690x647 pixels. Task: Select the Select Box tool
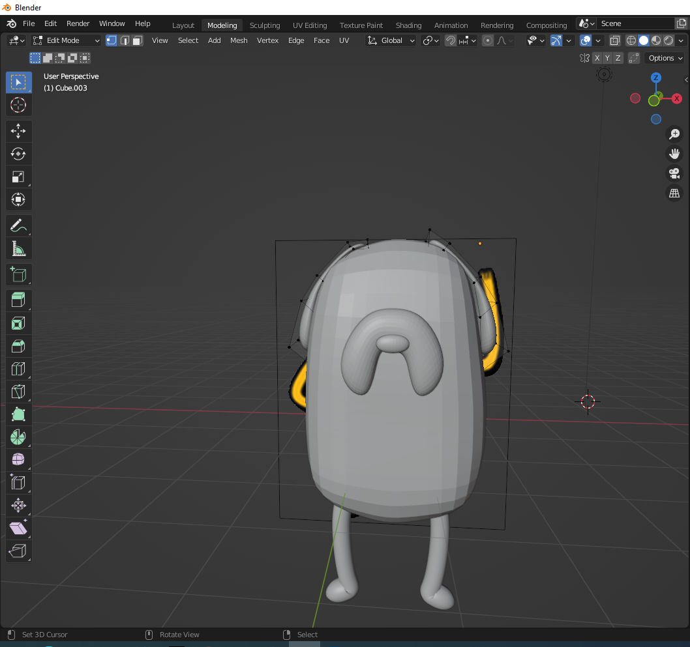[x=18, y=82]
